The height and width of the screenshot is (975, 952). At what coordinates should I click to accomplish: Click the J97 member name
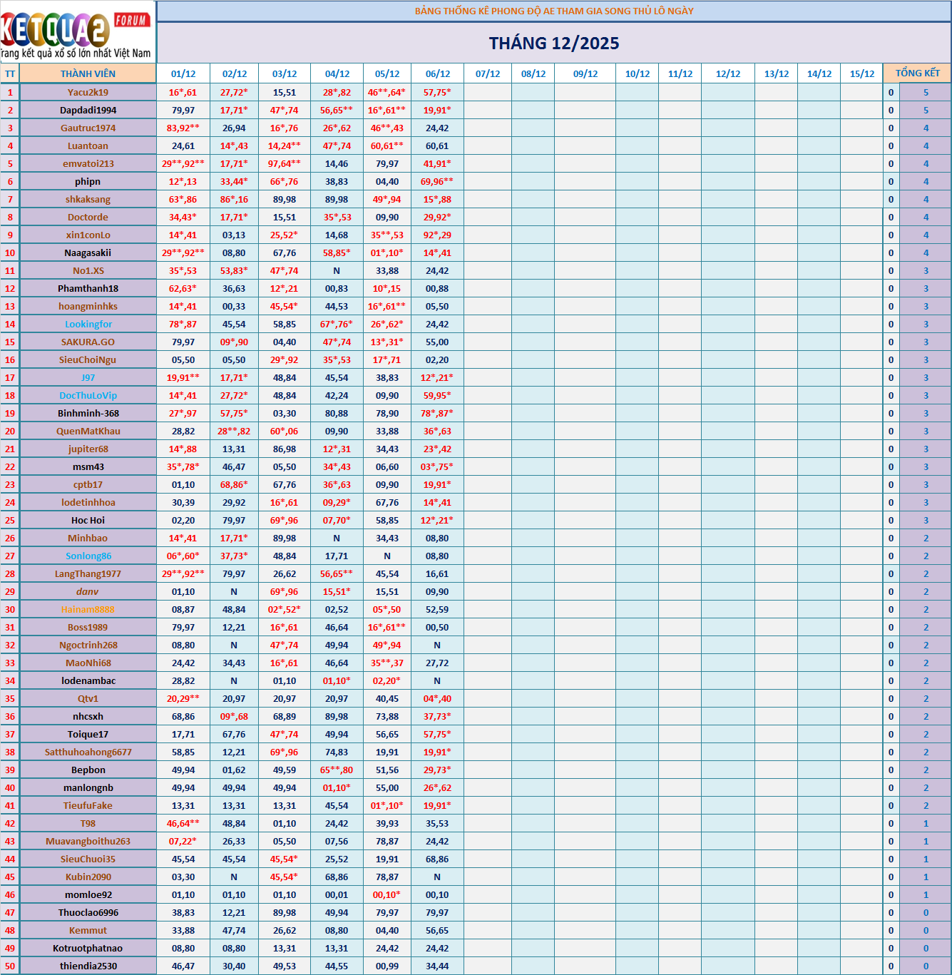coord(88,377)
